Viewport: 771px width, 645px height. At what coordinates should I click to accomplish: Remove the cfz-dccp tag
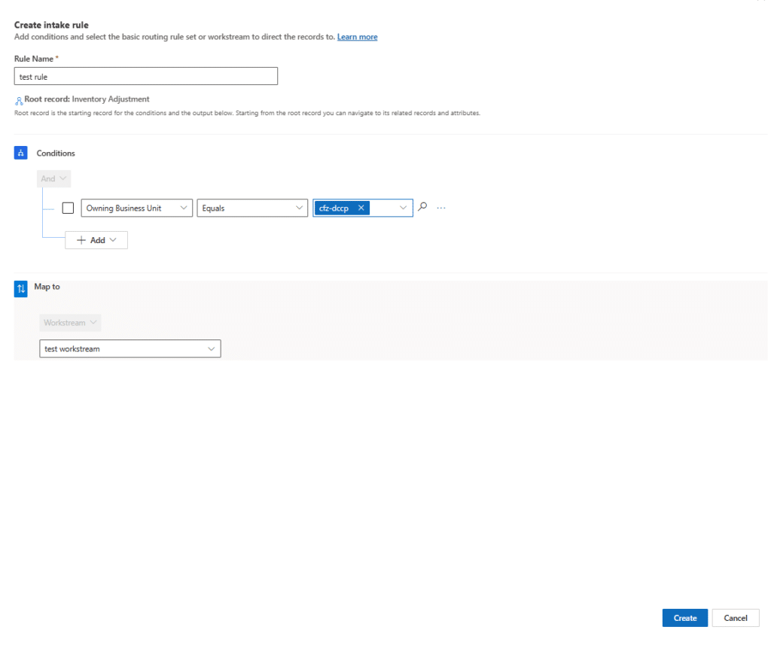click(x=361, y=208)
